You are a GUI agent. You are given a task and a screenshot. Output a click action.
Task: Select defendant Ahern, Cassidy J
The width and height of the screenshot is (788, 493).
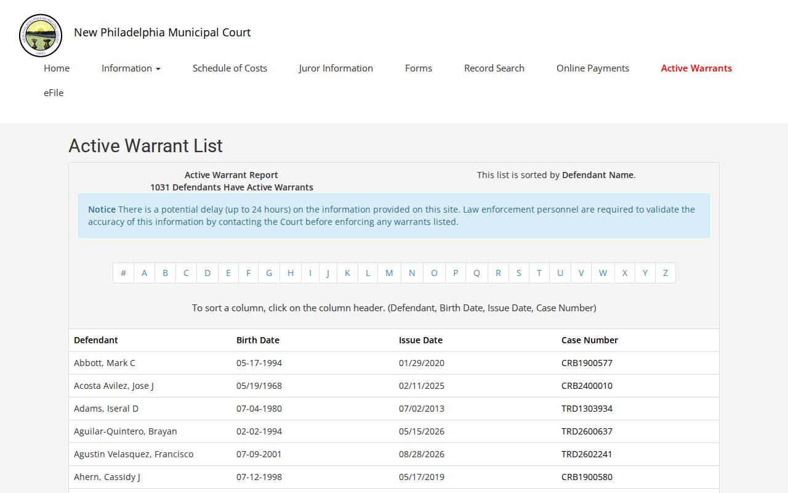point(107,477)
